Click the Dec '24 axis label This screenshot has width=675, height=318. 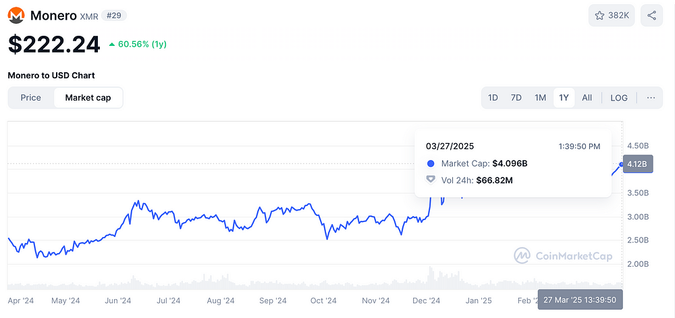point(426,300)
